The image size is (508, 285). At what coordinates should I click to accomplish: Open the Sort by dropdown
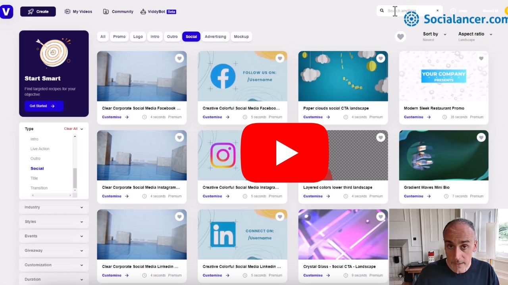435,36
